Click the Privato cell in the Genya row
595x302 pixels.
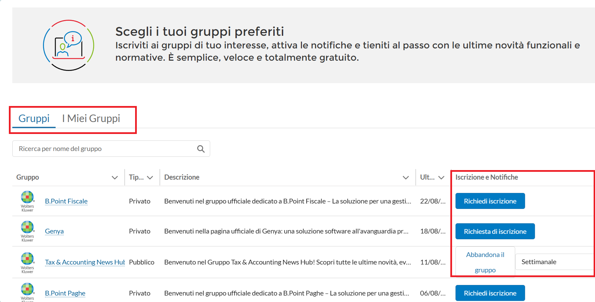point(140,231)
